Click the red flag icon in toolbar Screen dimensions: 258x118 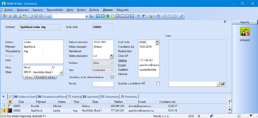(143, 16)
